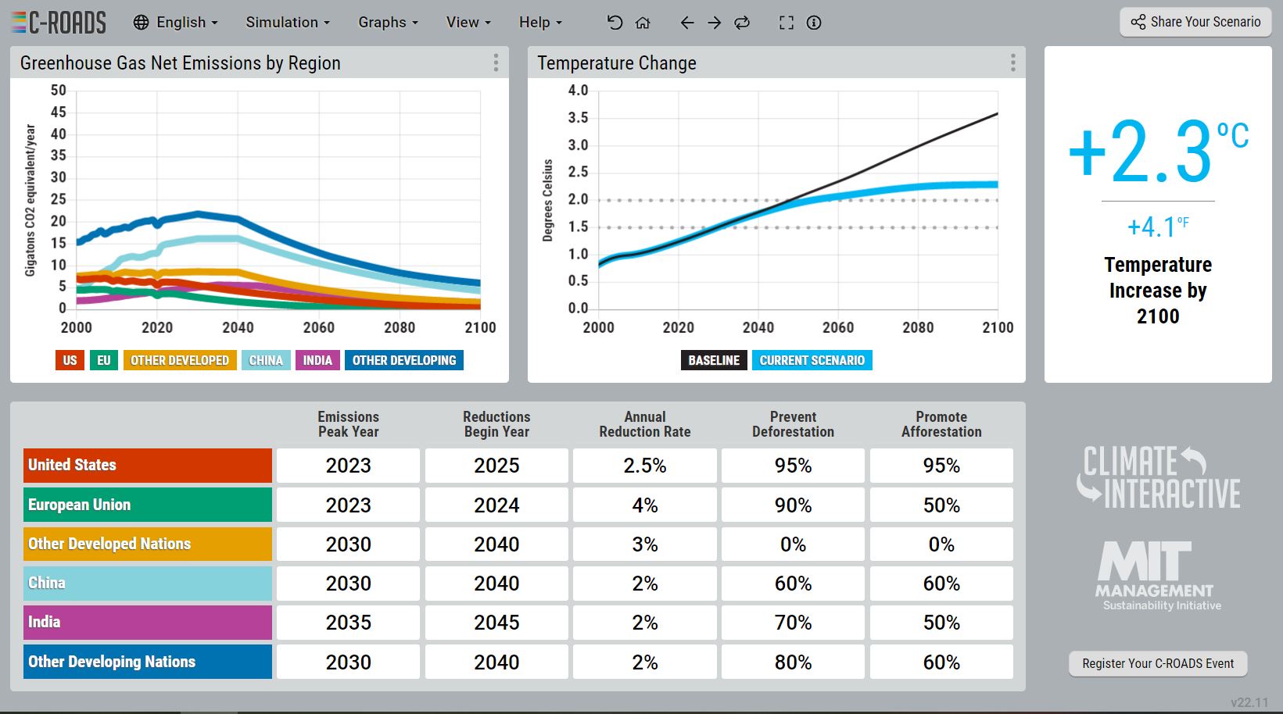This screenshot has width=1283, height=714.
Task: Go back with the left arrow icon
Action: point(687,23)
